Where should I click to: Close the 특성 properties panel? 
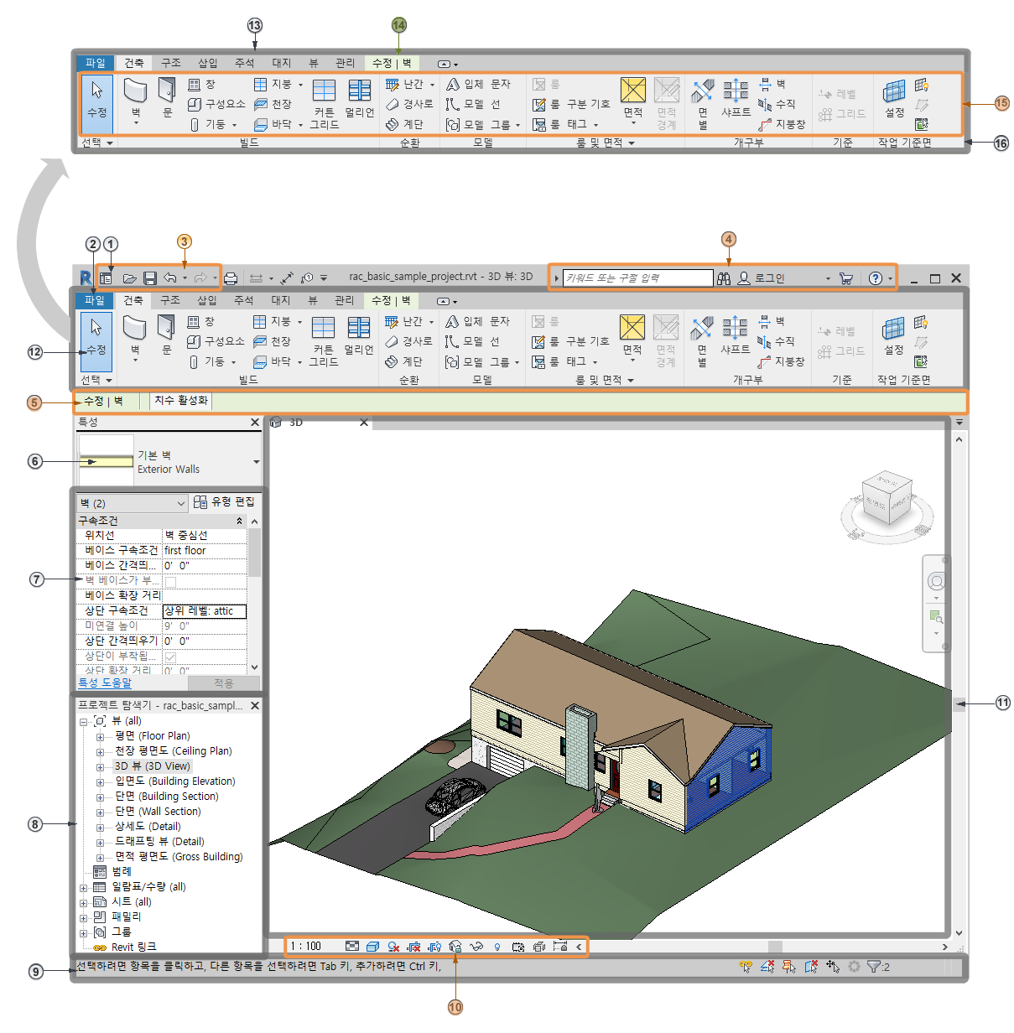pos(255,423)
